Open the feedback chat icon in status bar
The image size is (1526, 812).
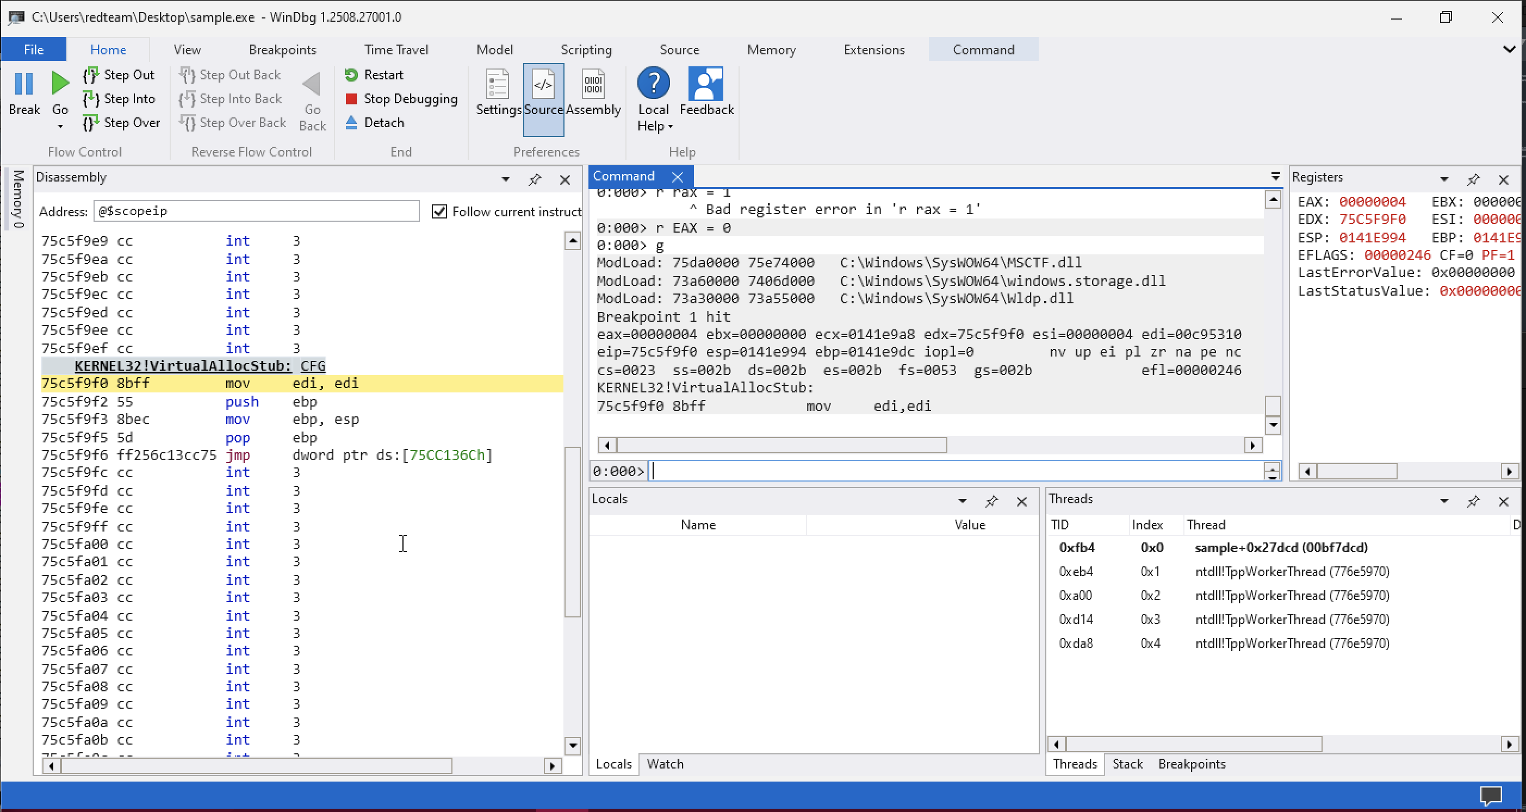pos(1491,795)
